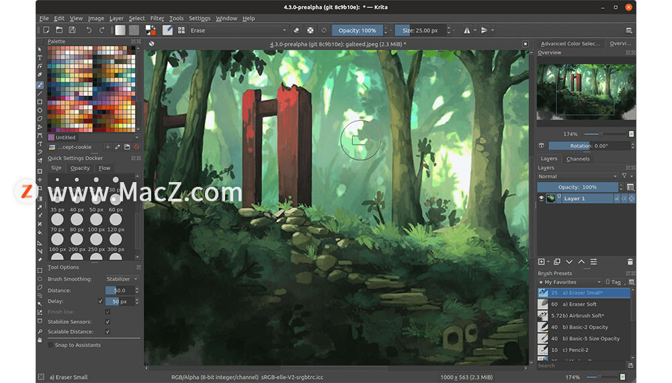The height and width of the screenshot is (383, 672).
Task: Click the foreground/background color selector
Action: pos(151,30)
